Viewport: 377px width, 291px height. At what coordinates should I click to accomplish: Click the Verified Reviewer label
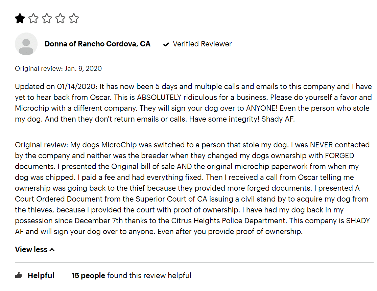tap(202, 44)
